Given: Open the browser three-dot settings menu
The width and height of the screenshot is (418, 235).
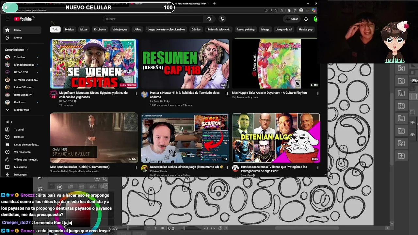Looking at the screenshot, I should pyautogui.click(x=308, y=10).
